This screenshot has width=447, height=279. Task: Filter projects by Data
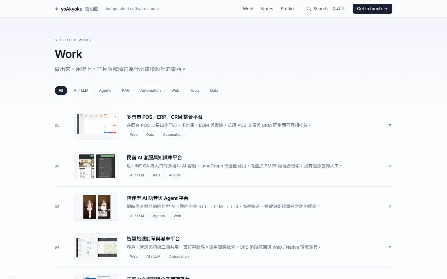(x=214, y=91)
